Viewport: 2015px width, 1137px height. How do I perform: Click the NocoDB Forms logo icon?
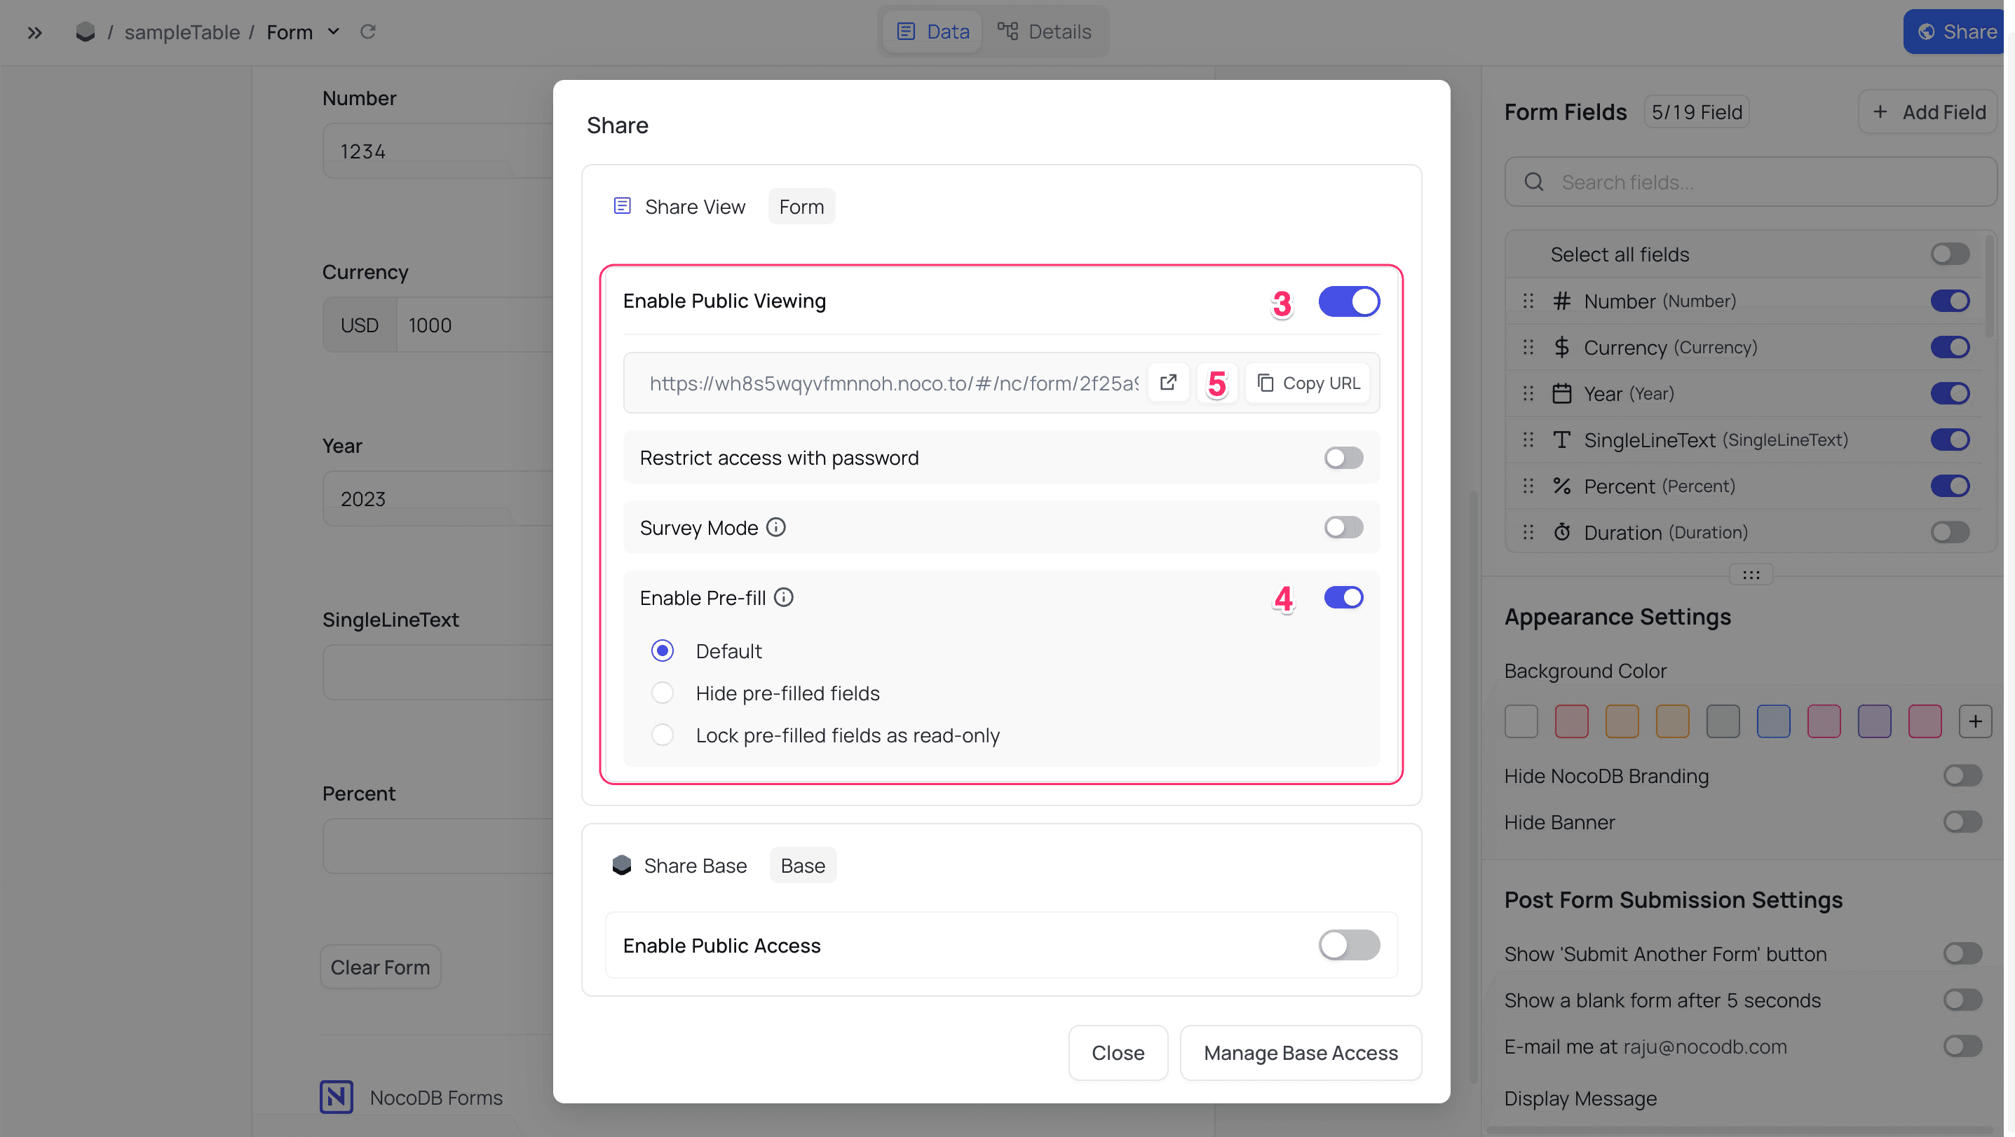[x=337, y=1097]
